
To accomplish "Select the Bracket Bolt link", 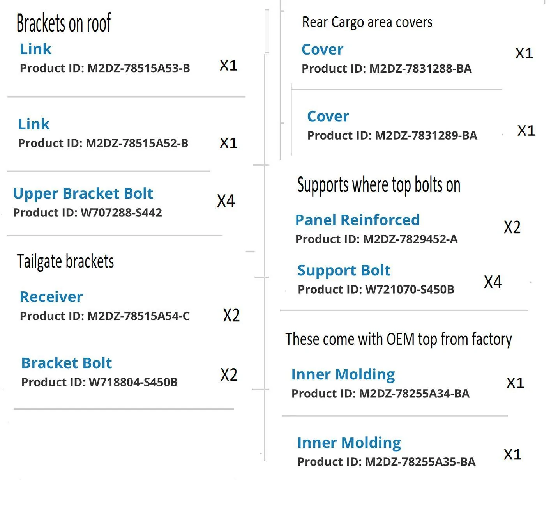I will (66, 363).
